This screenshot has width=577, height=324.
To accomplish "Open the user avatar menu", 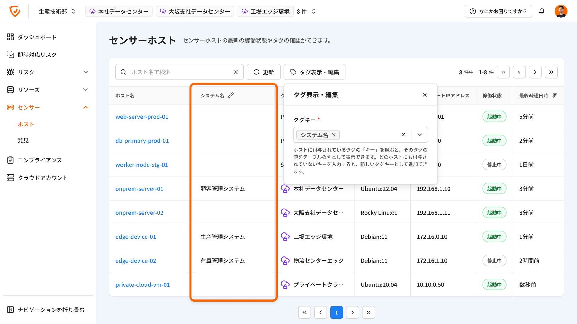I will click(x=560, y=11).
